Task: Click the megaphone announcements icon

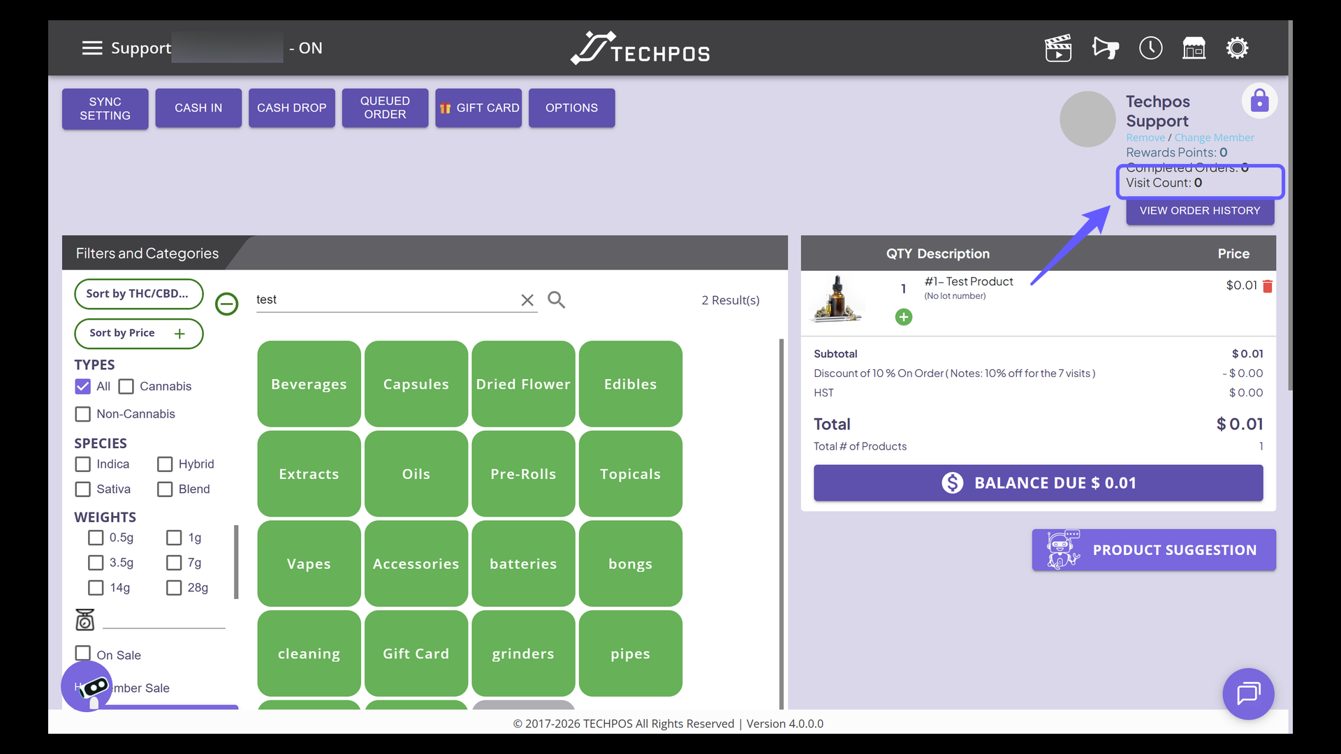Action: pos(1104,47)
